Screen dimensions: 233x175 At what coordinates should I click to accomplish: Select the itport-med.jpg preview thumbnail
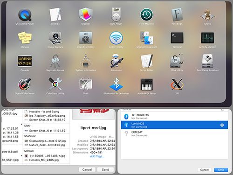(94, 114)
